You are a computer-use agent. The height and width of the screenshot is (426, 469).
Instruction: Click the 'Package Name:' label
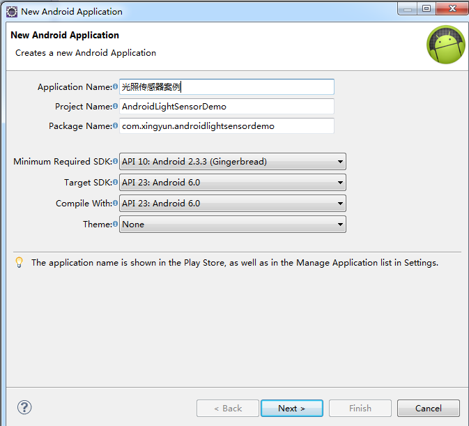80,126
